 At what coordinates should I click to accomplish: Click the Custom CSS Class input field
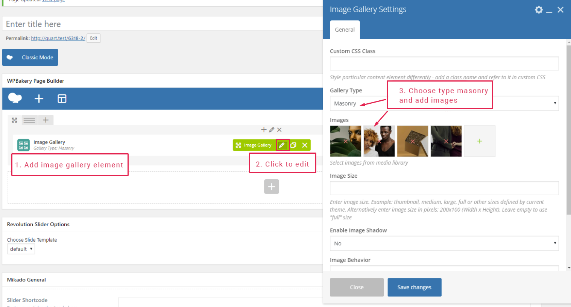(444, 64)
